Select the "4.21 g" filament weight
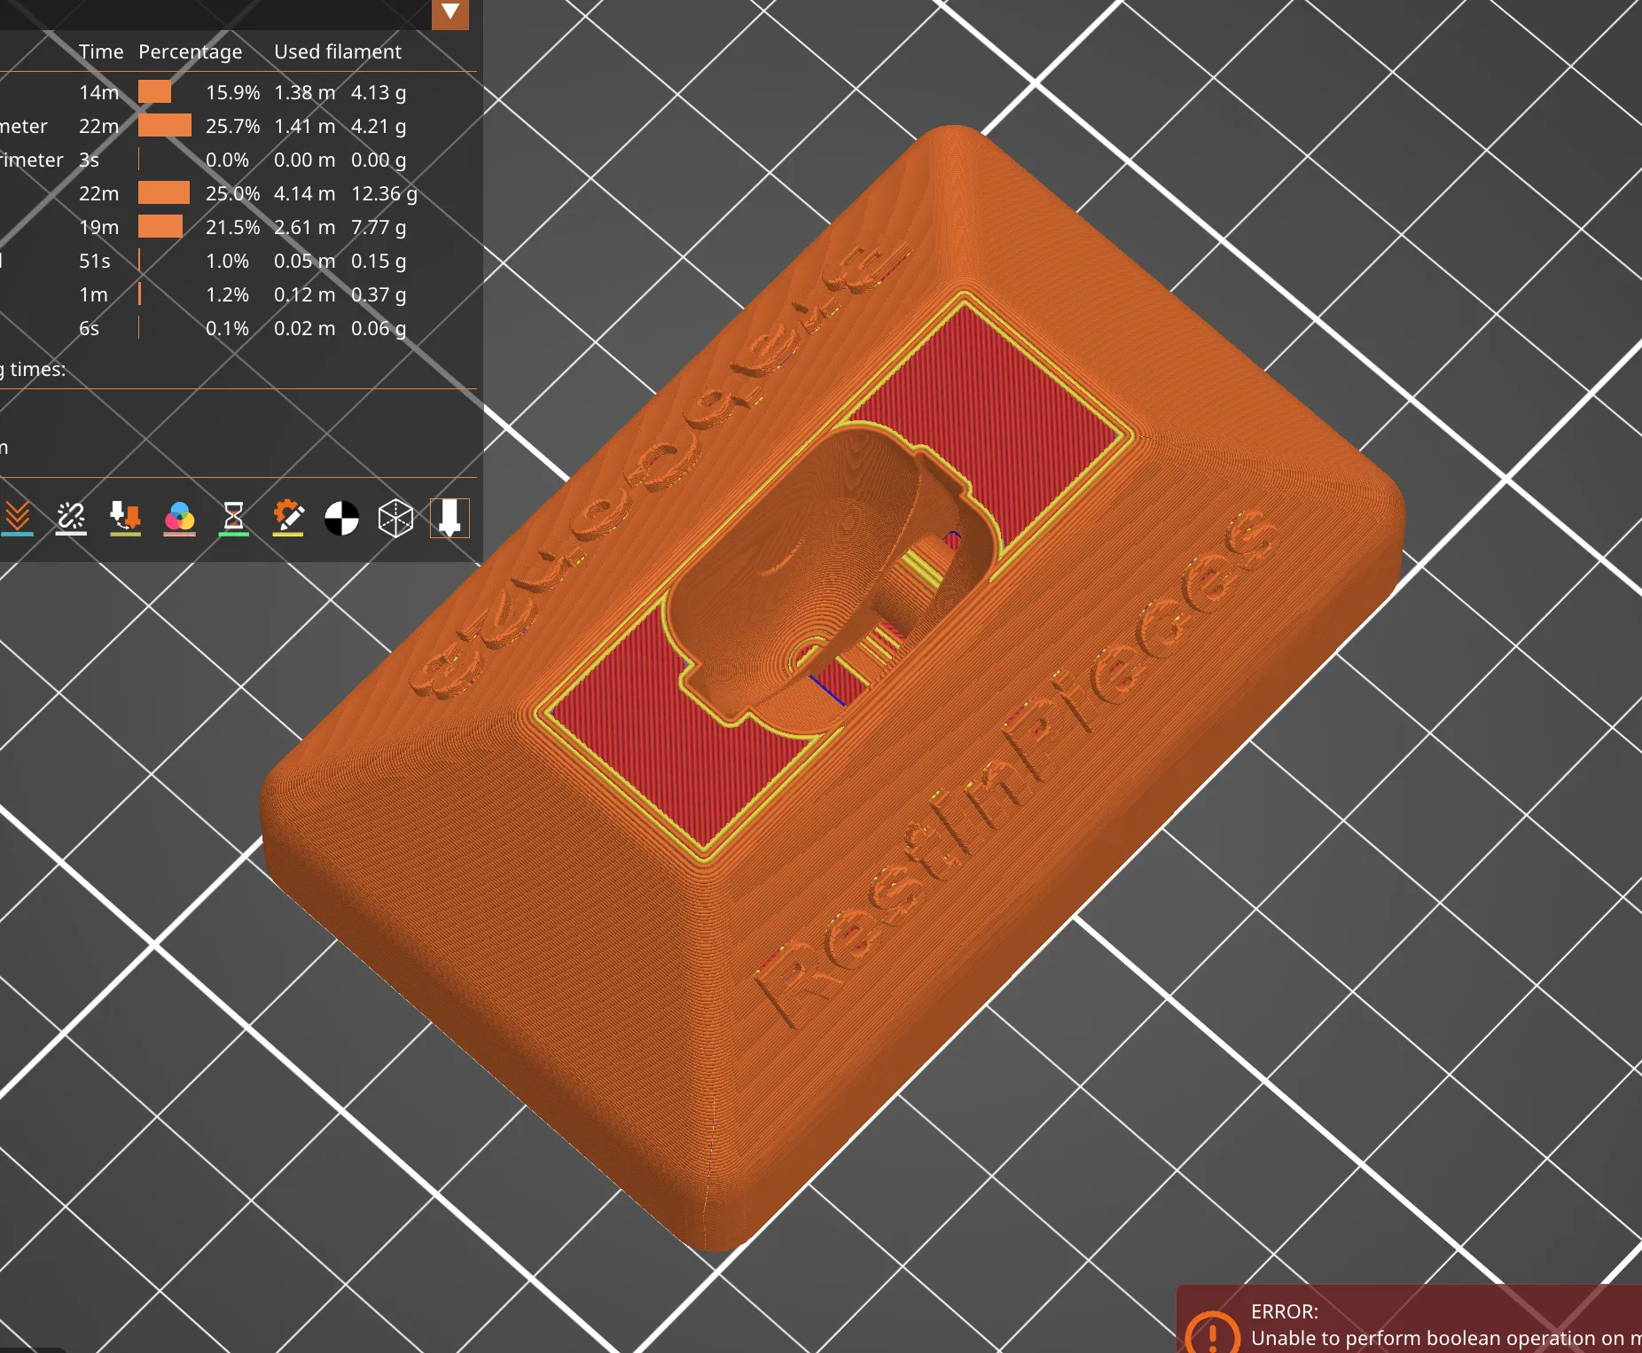This screenshot has width=1642, height=1353. pyautogui.click(x=379, y=126)
